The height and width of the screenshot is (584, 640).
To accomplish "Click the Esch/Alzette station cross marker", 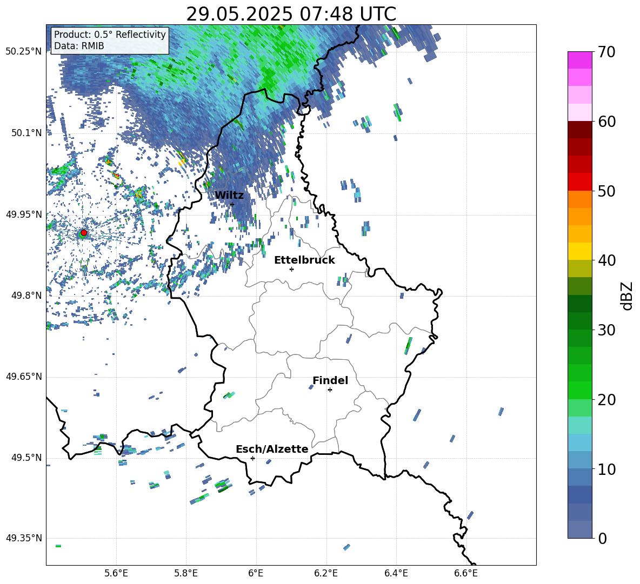I will pos(252,458).
